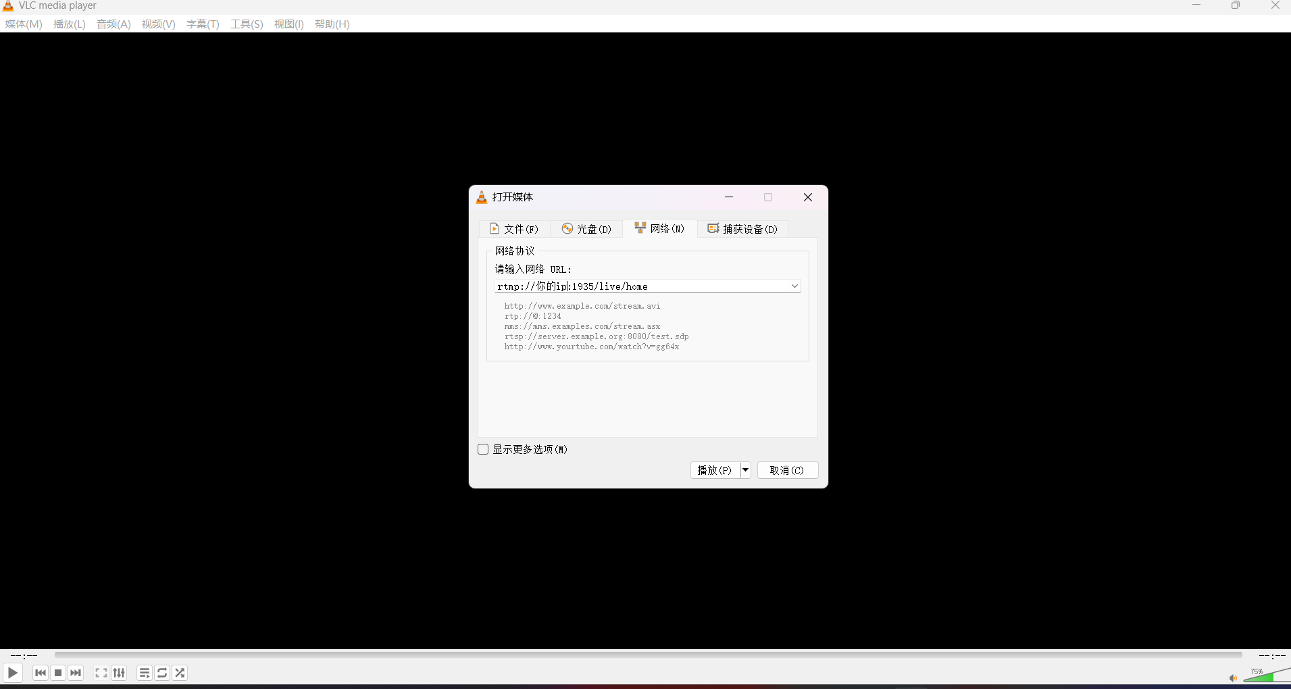1291x689 pixels.
Task: Minimize the 打开媒体 dialog
Action: pyautogui.click(x=729, y=197)
